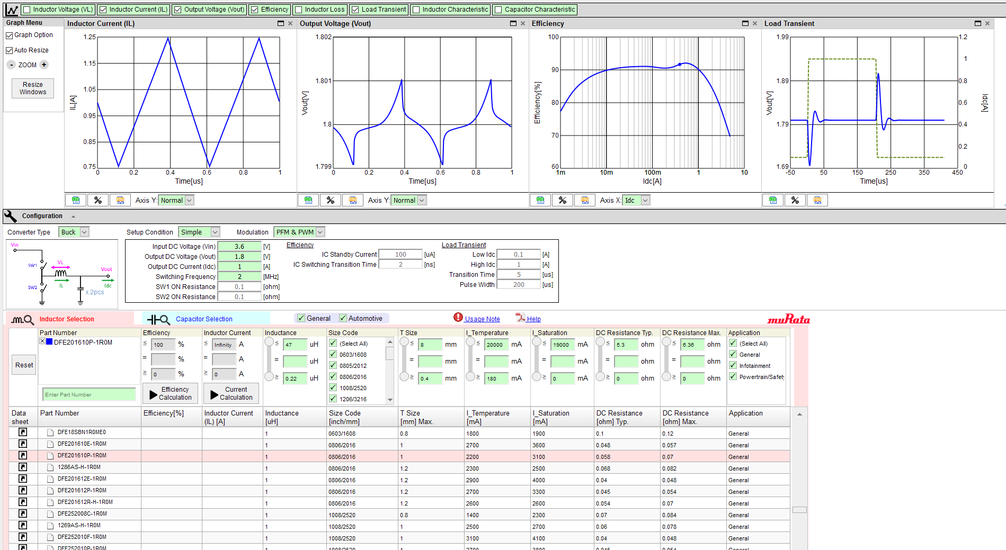
Task: Open the Capacitor Selection panel icon
Action: [x=156, y=319]
